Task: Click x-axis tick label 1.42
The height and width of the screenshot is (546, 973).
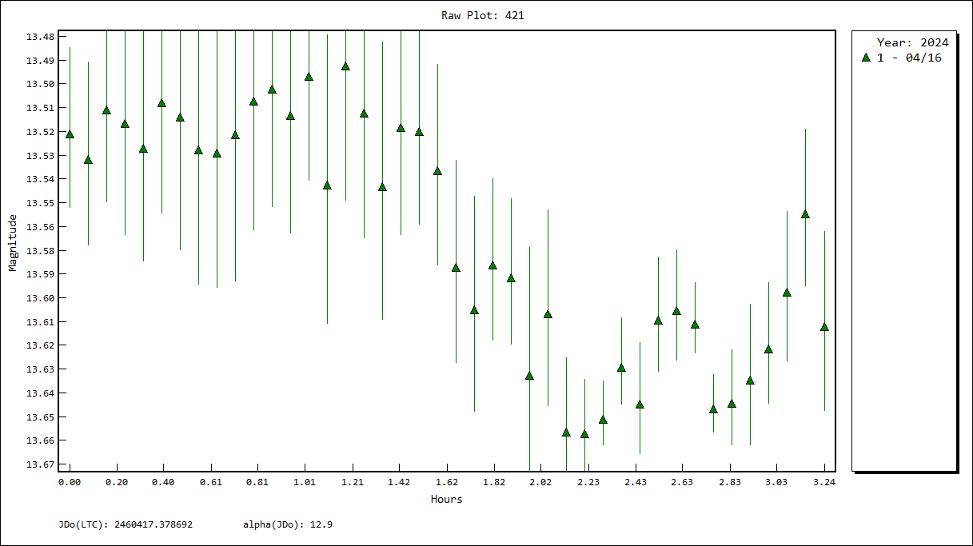Action: tap(400, 482)
